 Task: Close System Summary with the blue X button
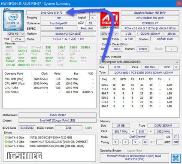pyautogui.click(x=176, y=158)
